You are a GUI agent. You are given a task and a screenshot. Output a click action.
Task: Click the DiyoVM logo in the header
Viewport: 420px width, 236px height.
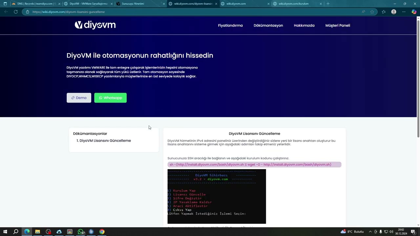click(x=95, y=25)
